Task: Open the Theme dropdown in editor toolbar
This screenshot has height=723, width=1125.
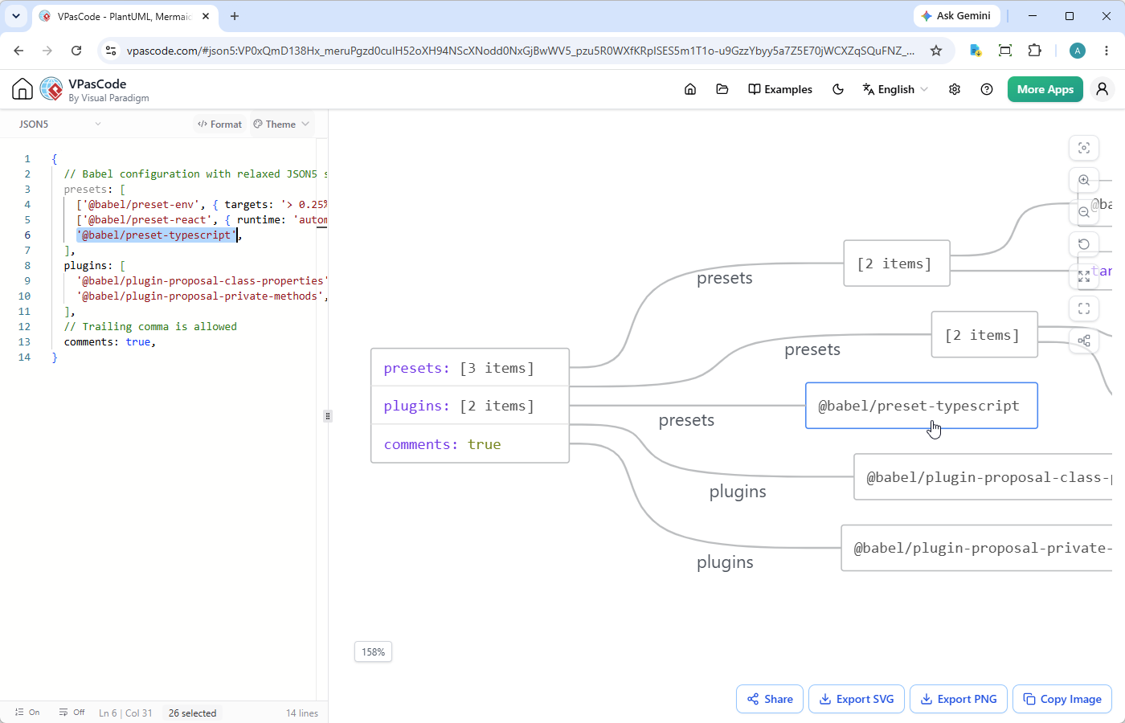Action: coord(281,124)
